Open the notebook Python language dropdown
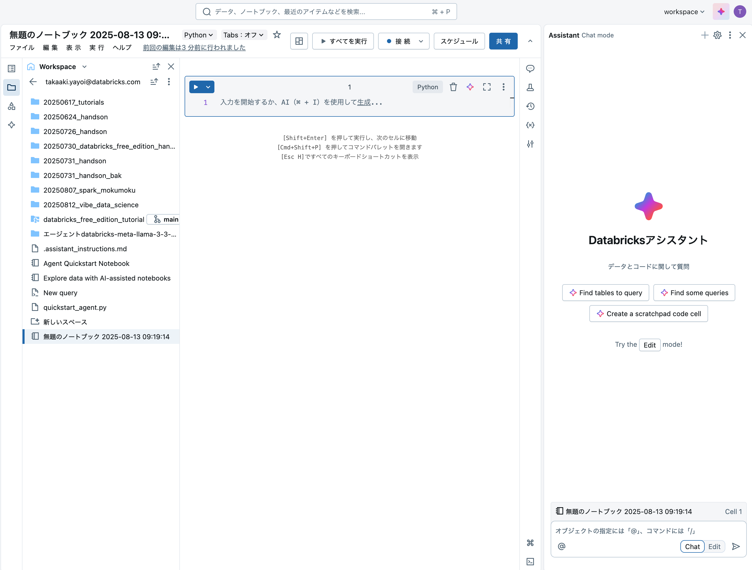Screen dimensions: 752x570 tap(198, 35)
